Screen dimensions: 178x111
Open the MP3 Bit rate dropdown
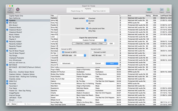(80, 55)
